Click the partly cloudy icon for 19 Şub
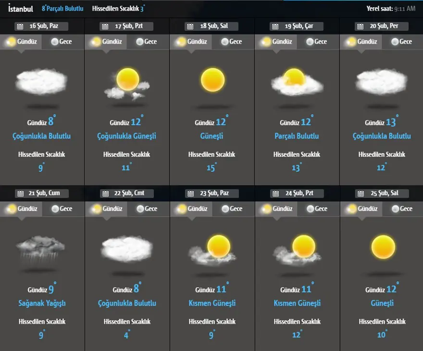 tap(297, 82)
